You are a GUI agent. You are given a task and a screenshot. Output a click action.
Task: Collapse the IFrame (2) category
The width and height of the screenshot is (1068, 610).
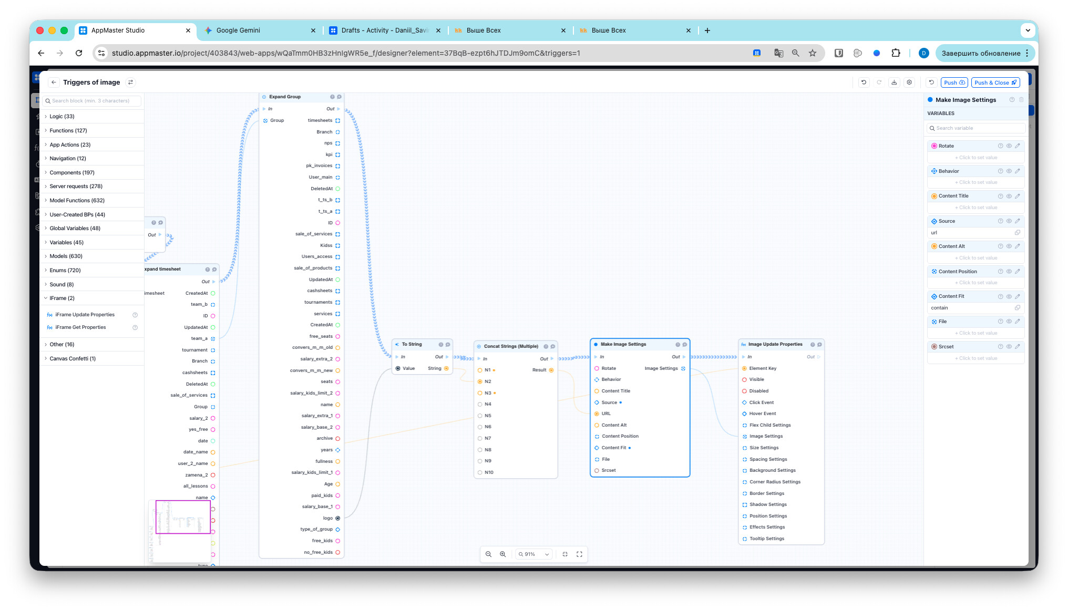click(62, 298)
